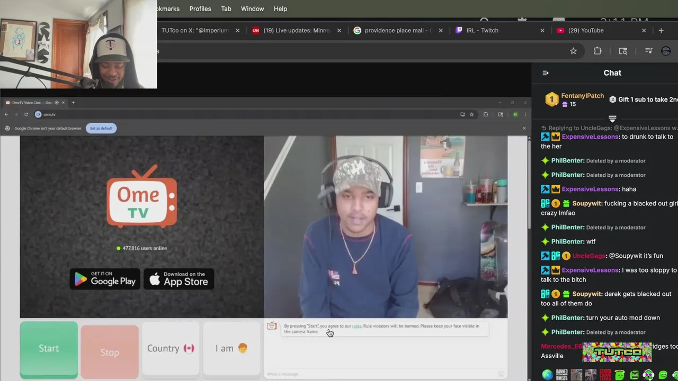Viewport: 678px width, 381px height.
Task: Open inner Chrome three-dot menu
Action: (525, 114)
